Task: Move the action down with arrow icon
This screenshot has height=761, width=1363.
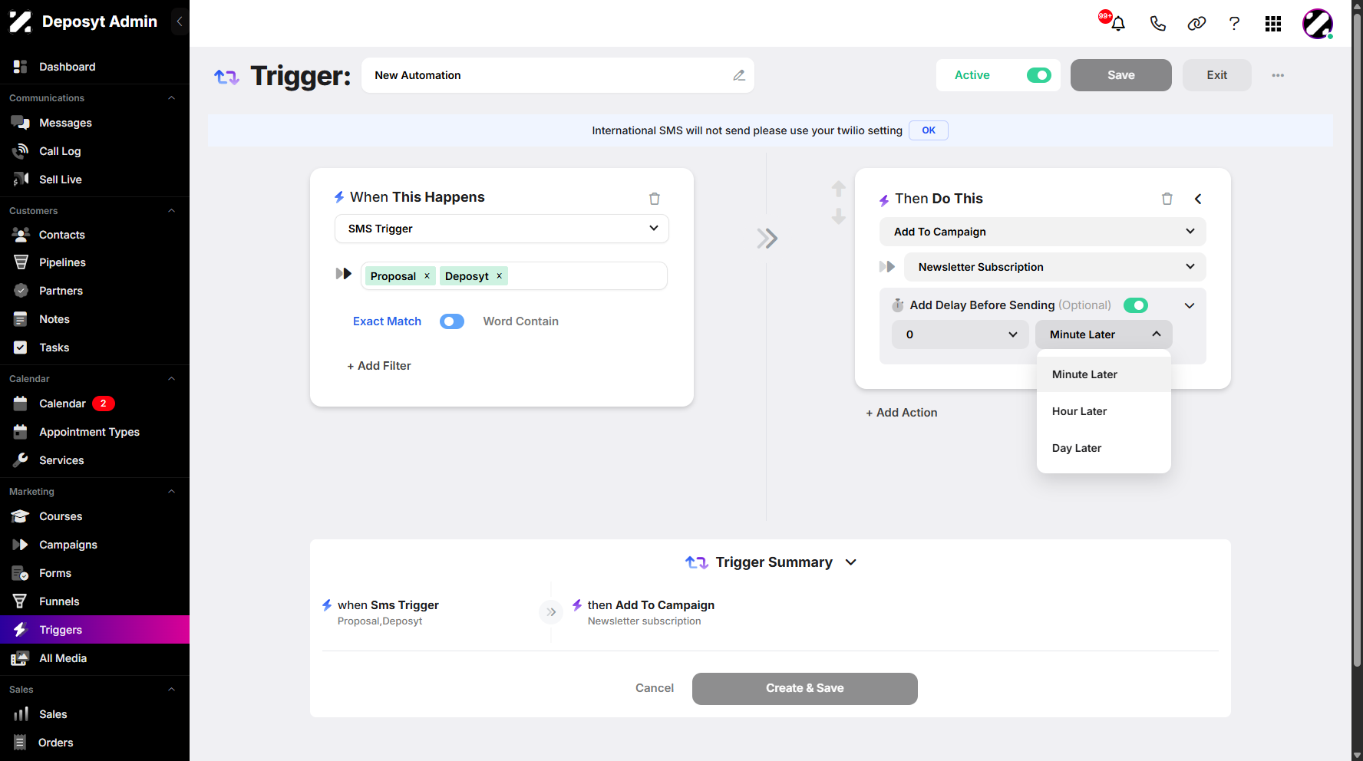Action: (x=838, y=216)
